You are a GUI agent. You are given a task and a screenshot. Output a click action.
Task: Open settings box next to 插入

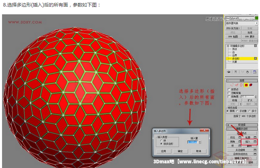click(255, 142)
